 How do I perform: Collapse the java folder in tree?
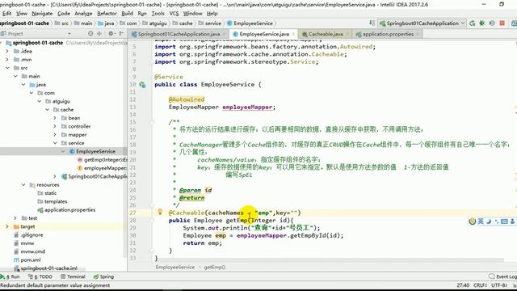(23, 84)
